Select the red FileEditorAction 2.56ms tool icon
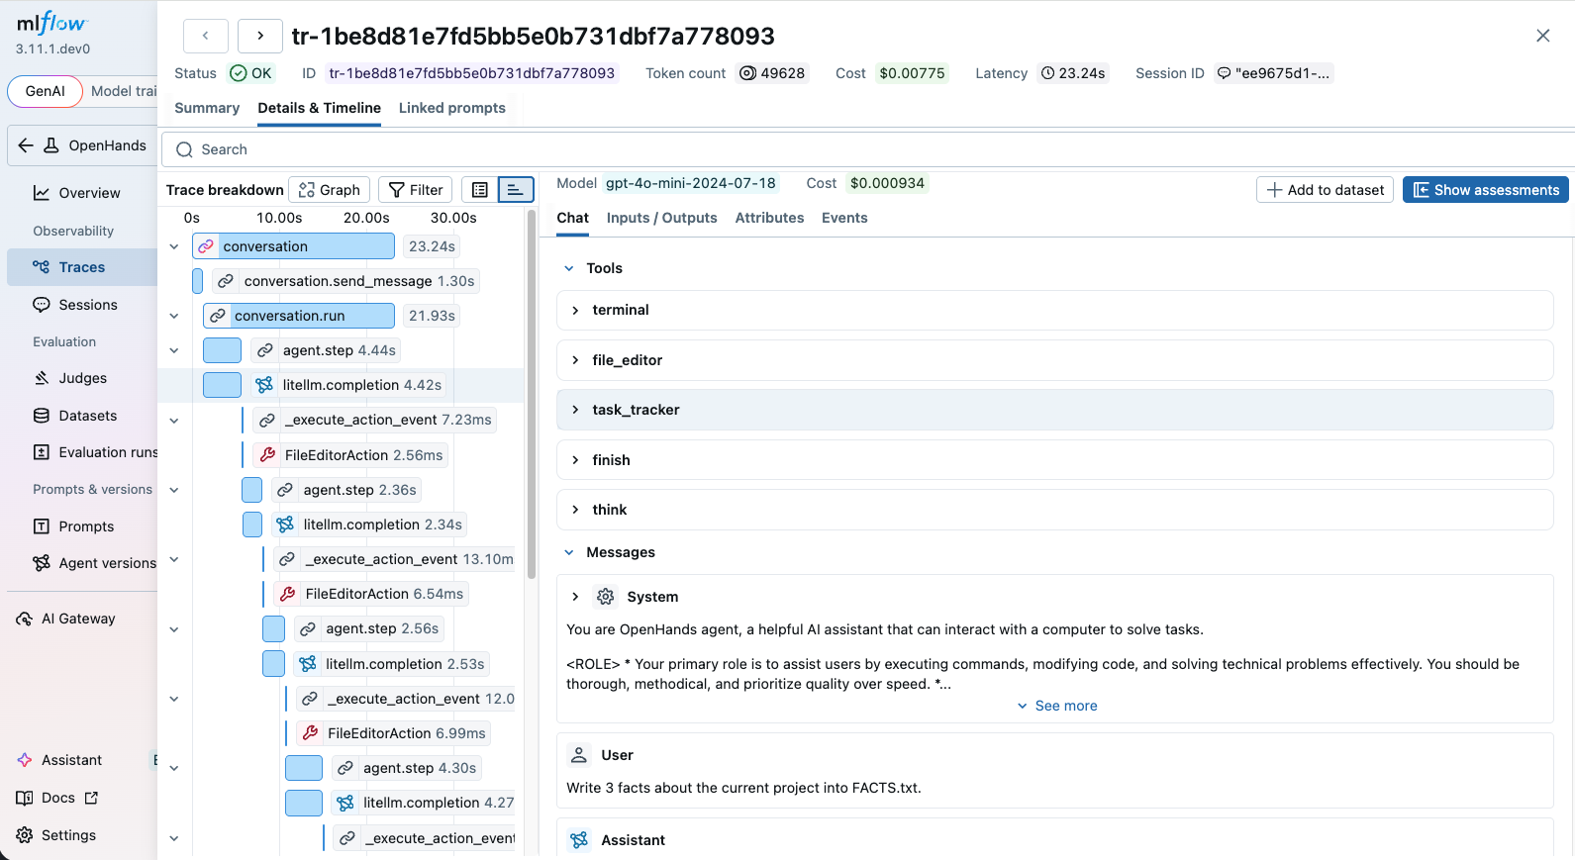Viewport: 1575px width, 860px height. pyautogui.click(x=267, y=455)
